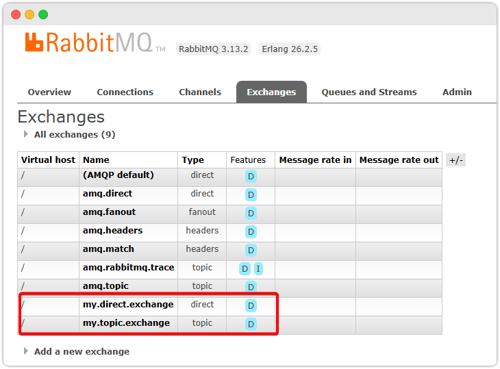
Task: Click the RabbitMQ 3.13.2 version label
Action: coord(213,49)
